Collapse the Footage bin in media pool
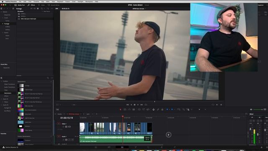This screenshot has width=268, height=151. coord(3,24)
